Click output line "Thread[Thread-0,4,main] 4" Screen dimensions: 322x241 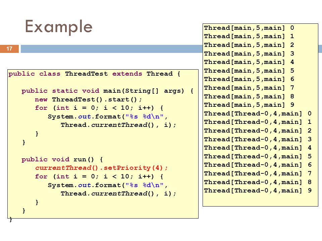click(258, 148)
